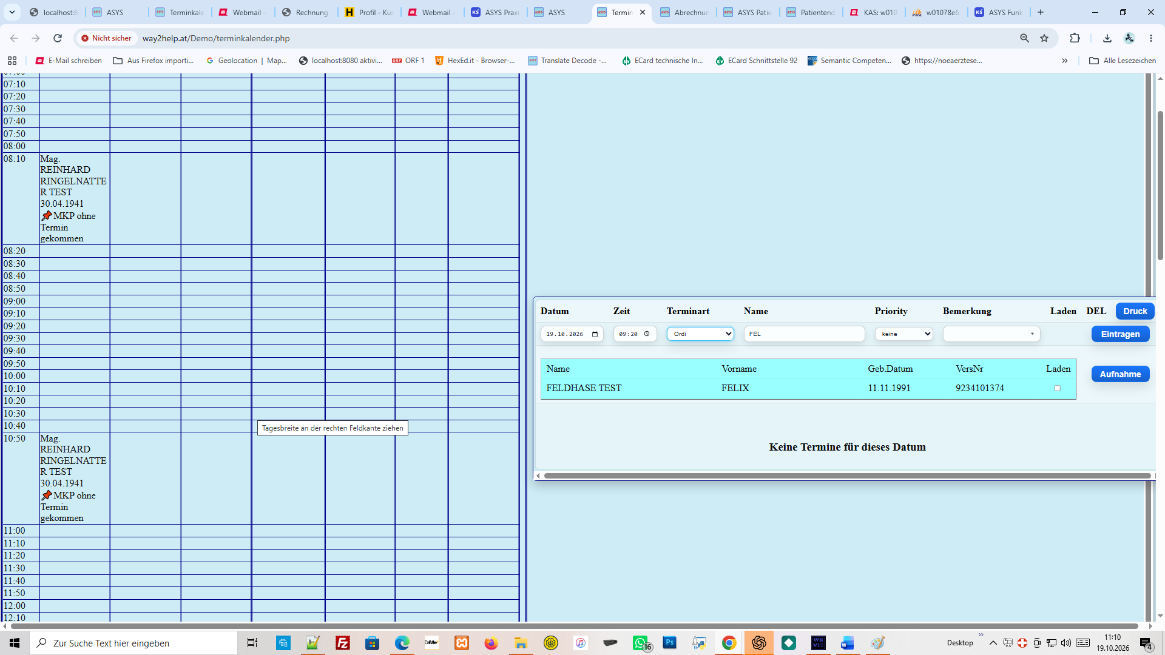
Task: Open the calendar picker in Datum field
Action: coord(595,334)
